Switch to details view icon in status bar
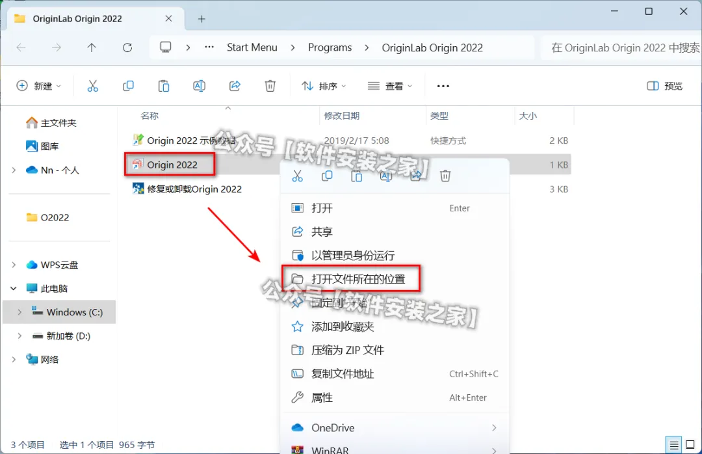Screen dimensions: 702x454 [673, 445]
